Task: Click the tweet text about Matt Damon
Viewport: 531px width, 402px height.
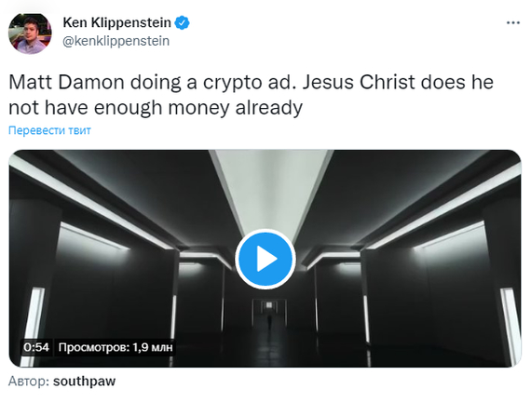Action: point(251,95)
